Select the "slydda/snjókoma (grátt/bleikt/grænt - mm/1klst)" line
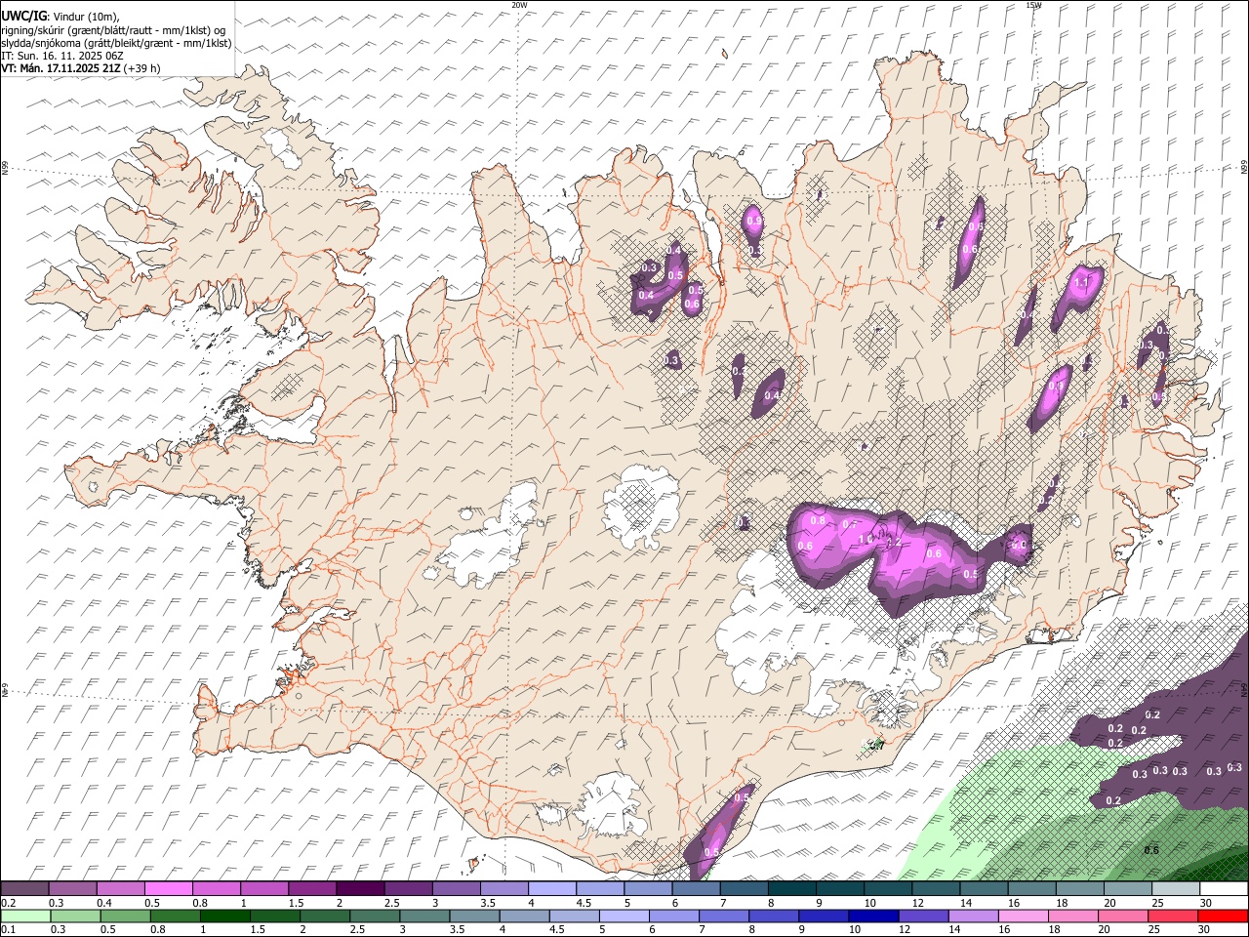The image size is (1249, 937). tap(116, 43)
